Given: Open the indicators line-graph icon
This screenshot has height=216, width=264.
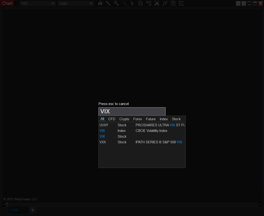Looking at the screenshot, I should (165, 3).
